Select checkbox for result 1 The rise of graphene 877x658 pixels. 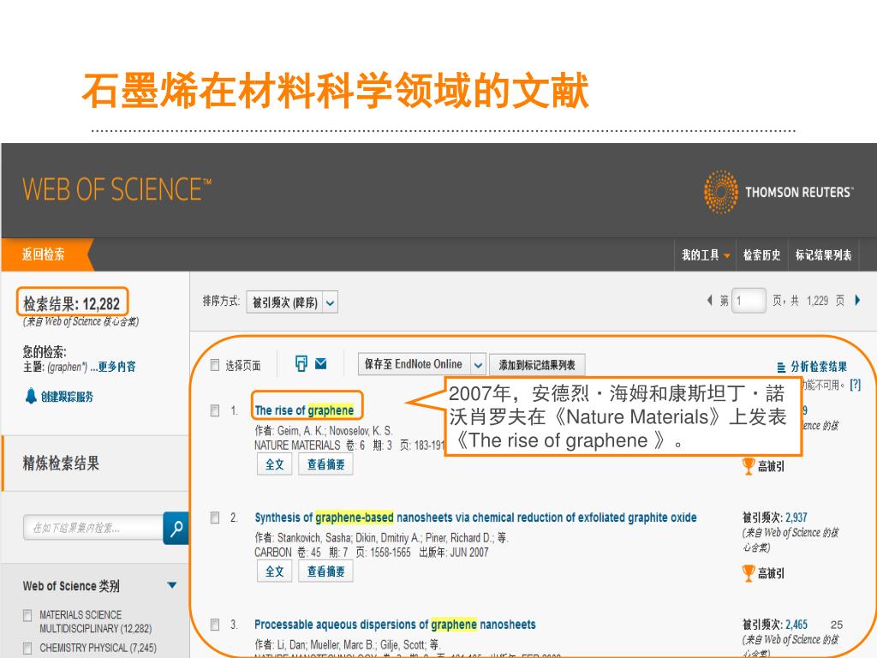tap(215, 410)
